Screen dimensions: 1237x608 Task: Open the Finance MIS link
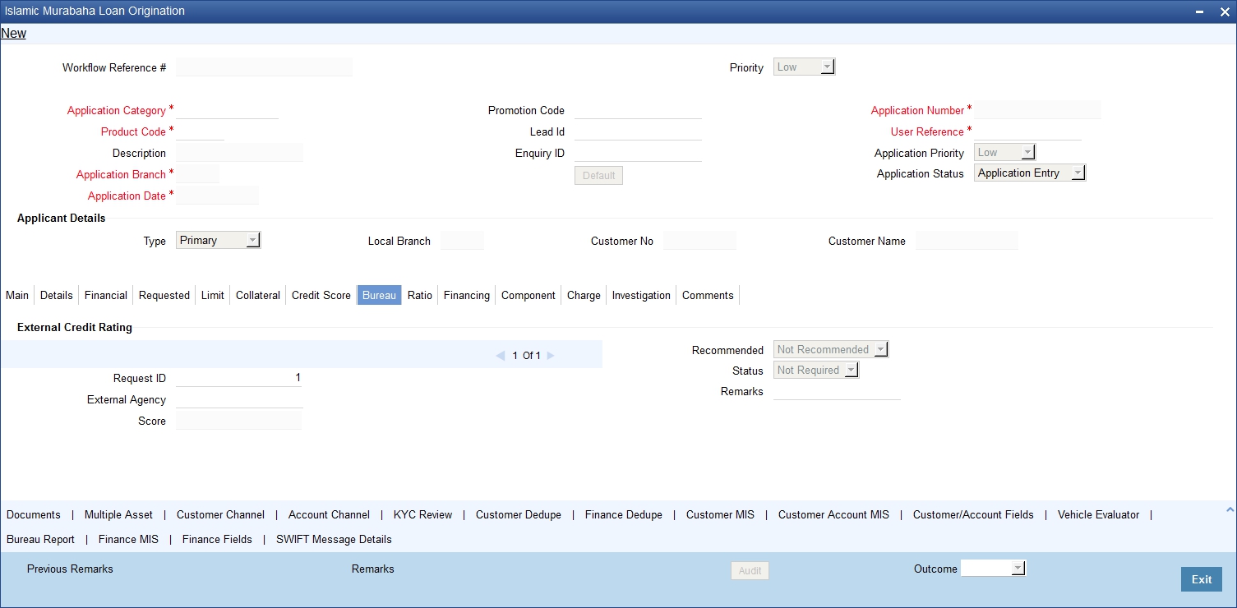click(x=128, y=539)
